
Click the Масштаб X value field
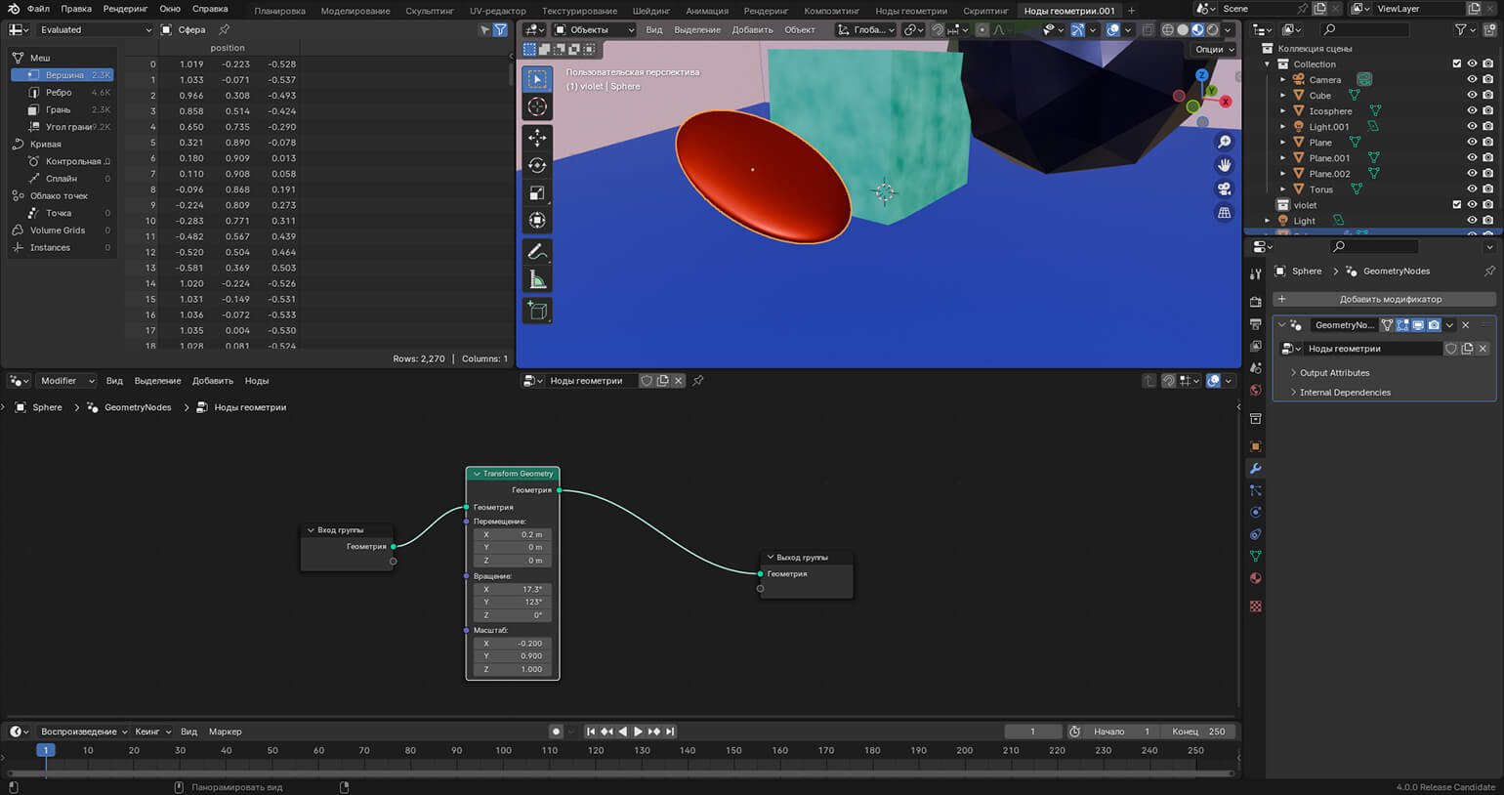pos(513,644)
